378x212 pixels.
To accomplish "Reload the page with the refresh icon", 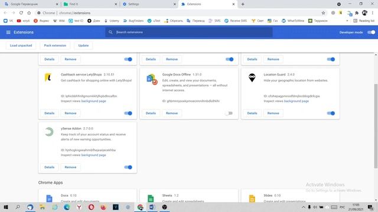I will pyautogui.click(x=21, y=13).
